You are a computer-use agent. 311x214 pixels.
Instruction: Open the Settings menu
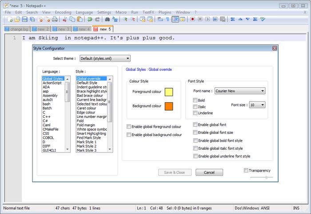tap(104, 12)
